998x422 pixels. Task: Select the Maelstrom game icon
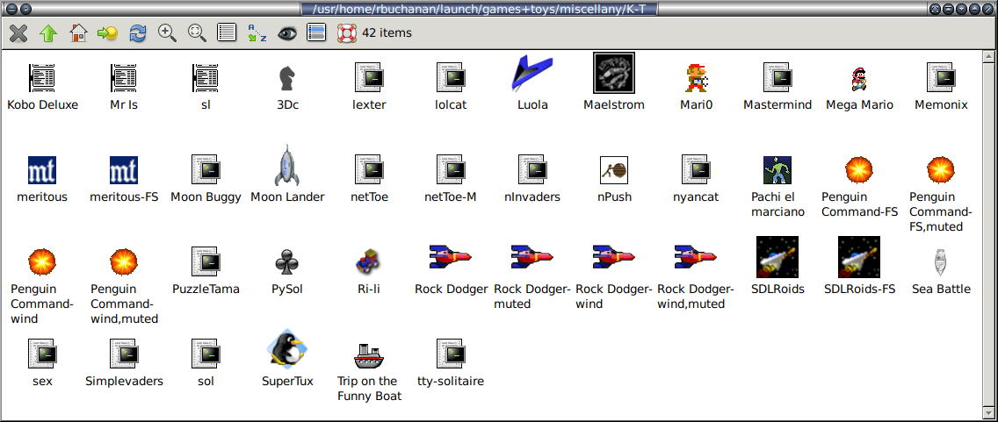point(613,73)
